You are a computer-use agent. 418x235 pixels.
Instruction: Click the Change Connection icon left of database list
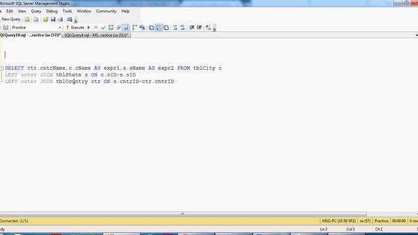[x=6, y=27]
